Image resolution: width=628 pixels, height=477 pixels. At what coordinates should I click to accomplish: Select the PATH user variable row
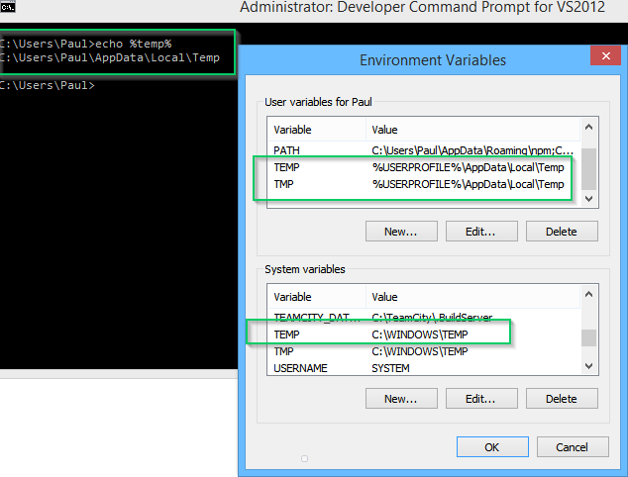pos(423,150)
